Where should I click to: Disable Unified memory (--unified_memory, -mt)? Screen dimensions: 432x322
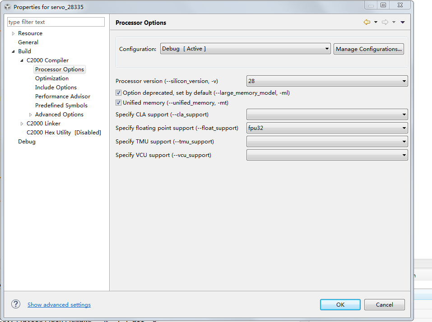(x=118, y=102)
